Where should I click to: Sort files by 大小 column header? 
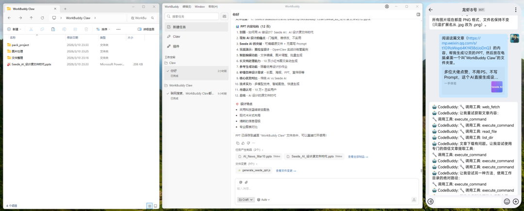click(131, 38)
